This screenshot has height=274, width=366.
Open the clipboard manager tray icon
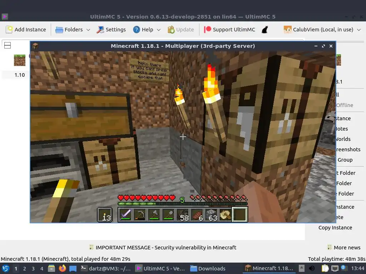pyautogui.click(x=325, y=268)
